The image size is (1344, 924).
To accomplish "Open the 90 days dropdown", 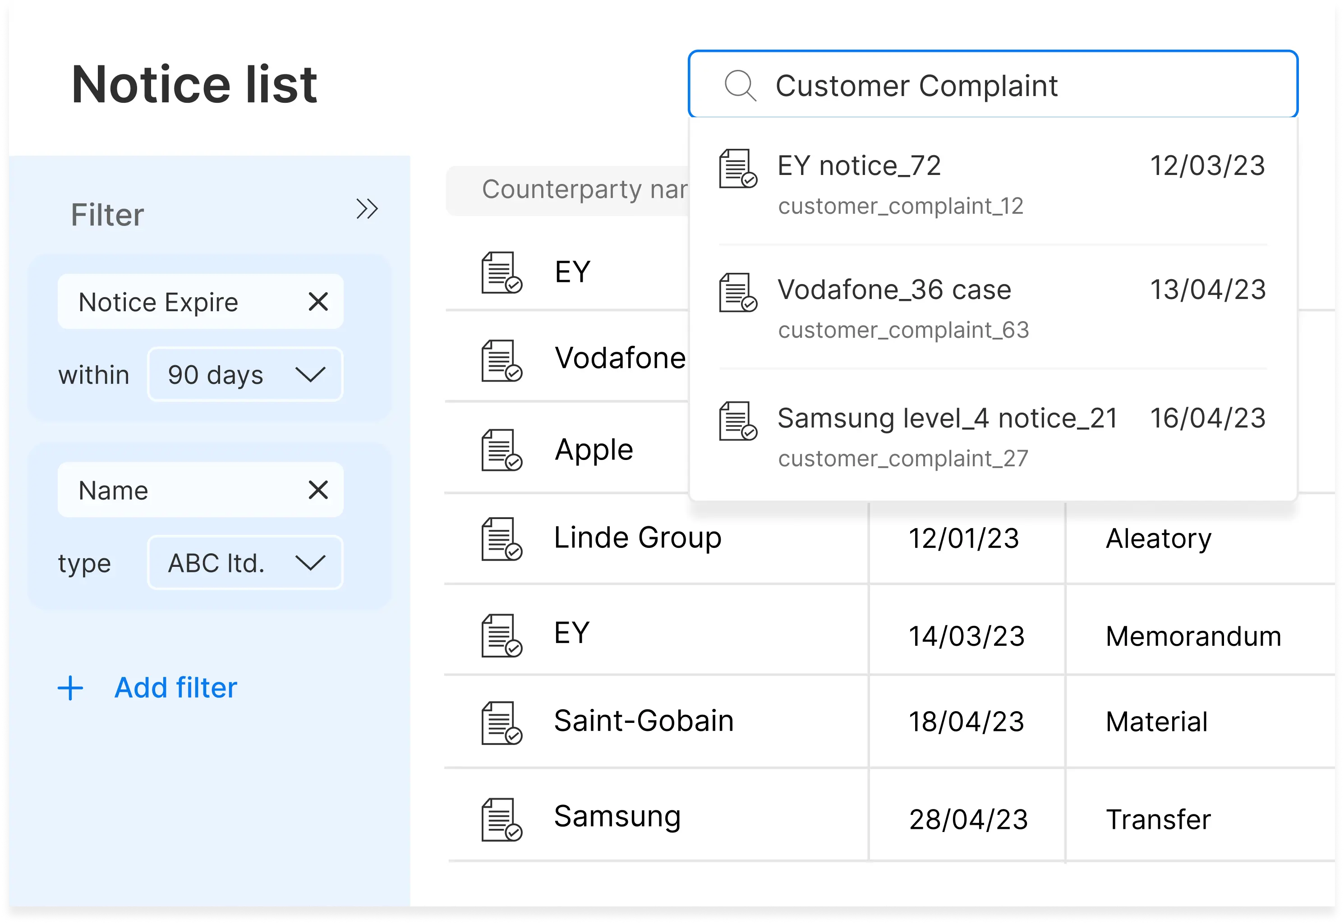I will click(245, 375).
